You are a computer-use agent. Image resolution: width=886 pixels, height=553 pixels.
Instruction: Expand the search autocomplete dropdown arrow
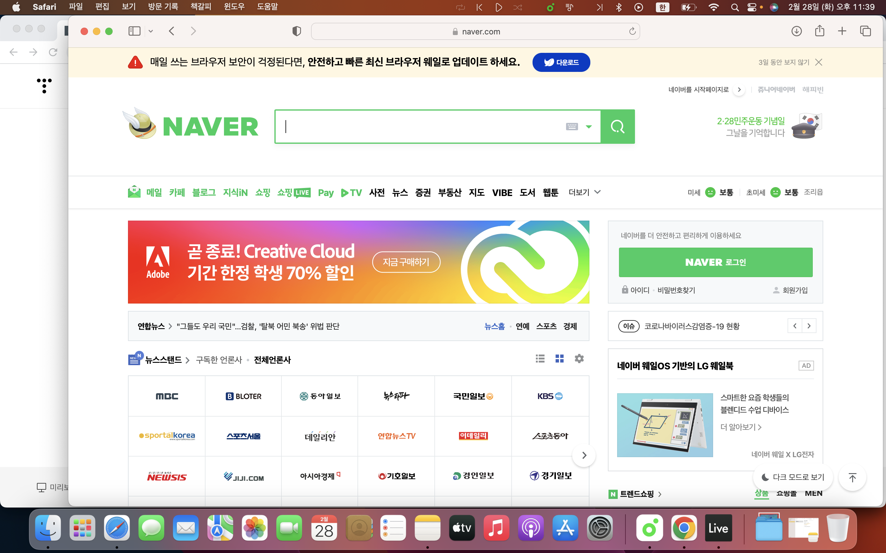point(589,127)
